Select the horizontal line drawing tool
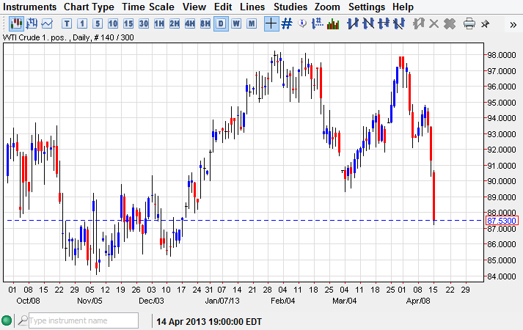523x330 pixels. (x=384, y=23)
